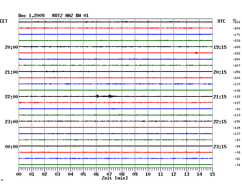The image size is (242, 184).
Task: Click the "14" minute axis label
Action: [x=200, y=174]
